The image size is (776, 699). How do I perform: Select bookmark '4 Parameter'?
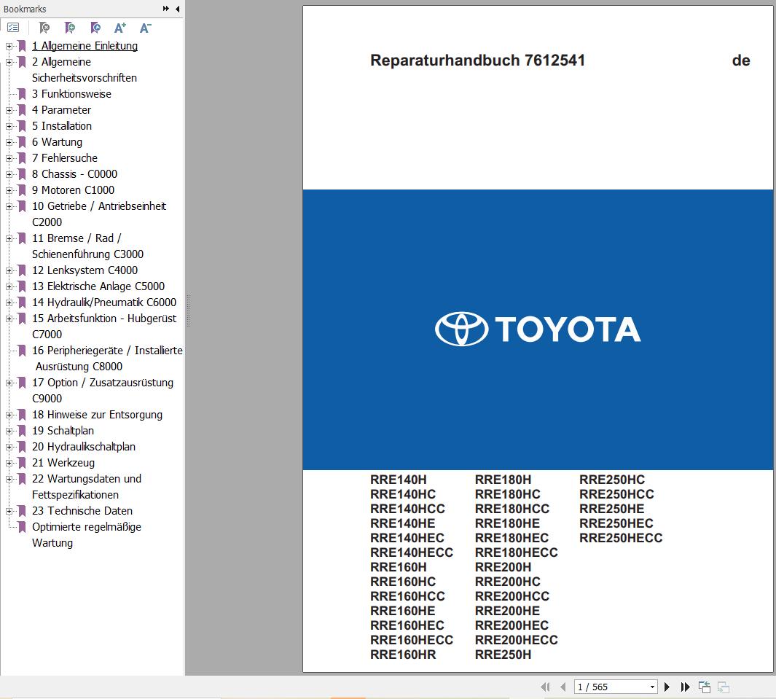pyautogui.click(x=61, y=110)
